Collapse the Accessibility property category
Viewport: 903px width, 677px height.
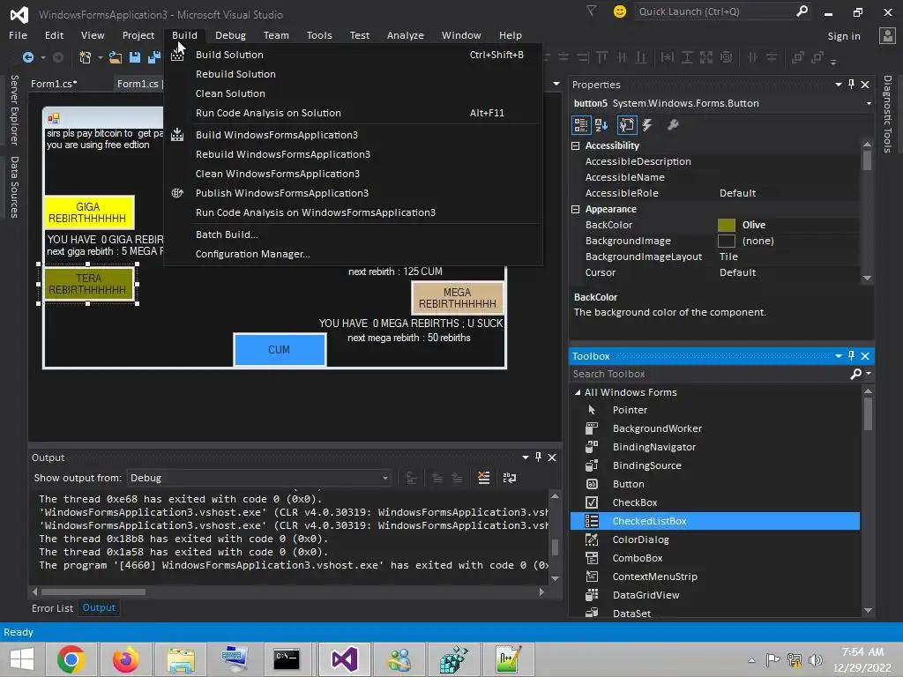pos(575,145)
